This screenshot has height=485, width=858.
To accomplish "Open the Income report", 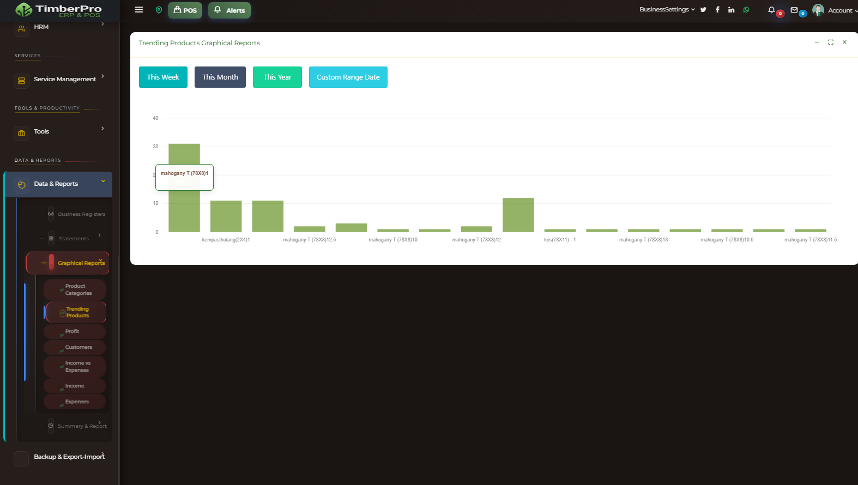I will coord(75,386).
